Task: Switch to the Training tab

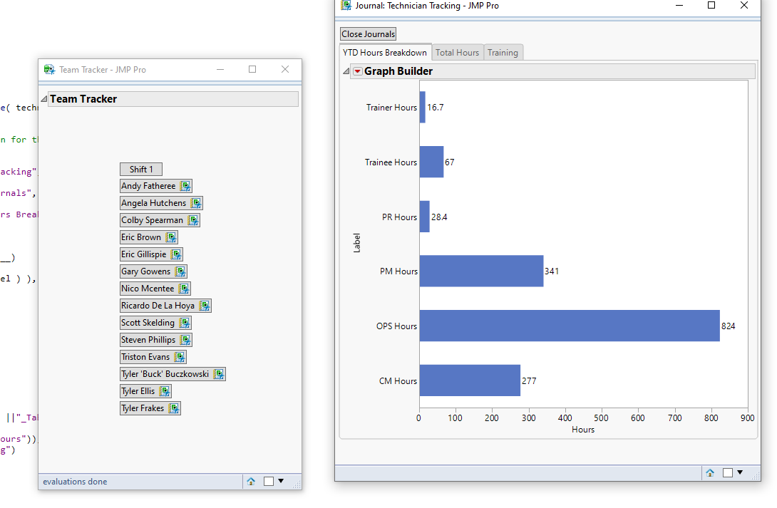Action: pyautogui.click(x=503, y=53)
